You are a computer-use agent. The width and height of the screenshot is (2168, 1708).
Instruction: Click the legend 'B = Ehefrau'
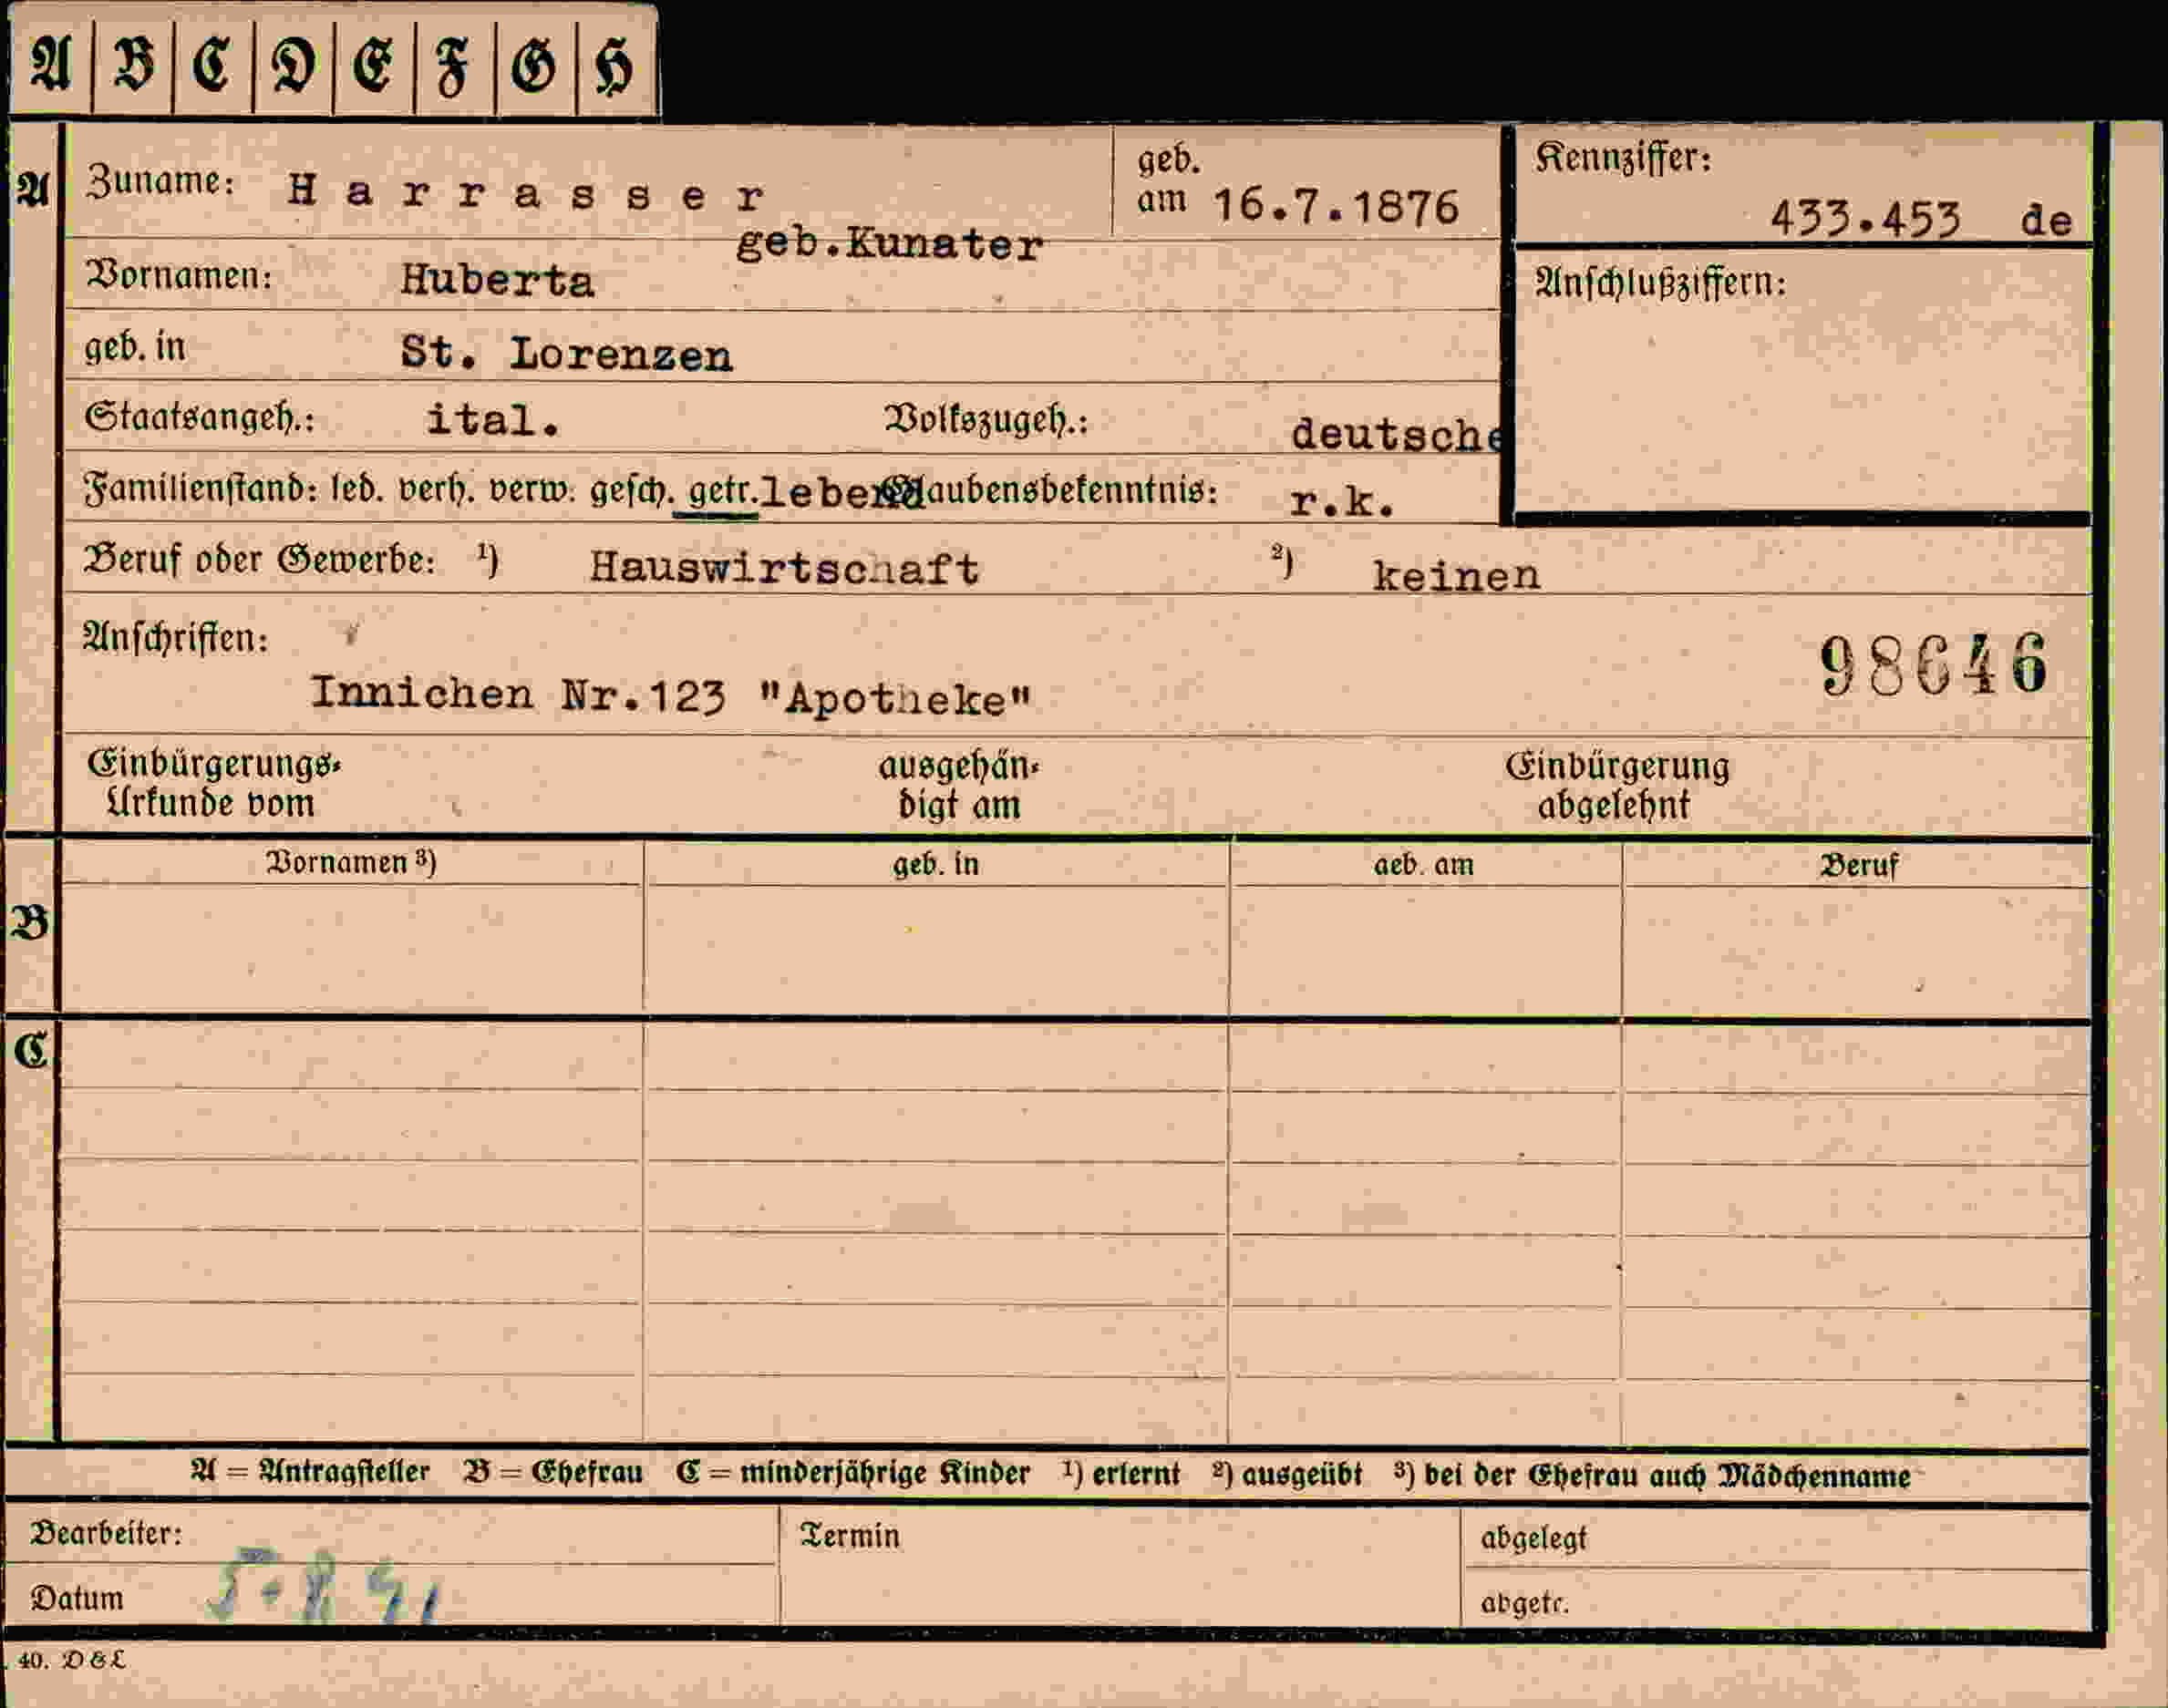click(553, 1474)
